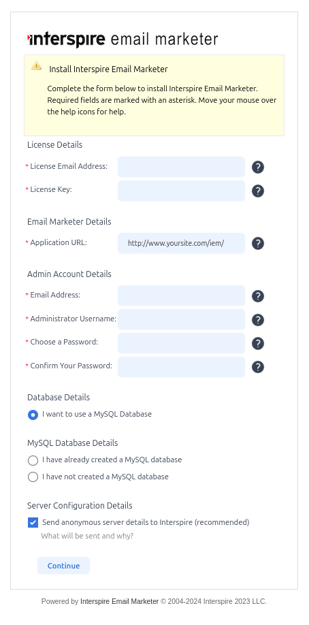Show help for Administrator Username
Screen dimensions: 309x625
[258, 320]
